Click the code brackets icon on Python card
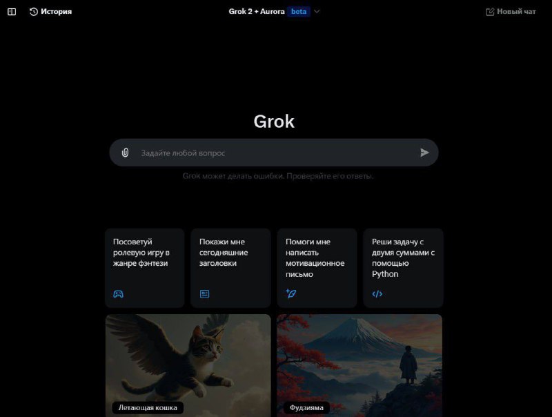 [x=377, y=293]
